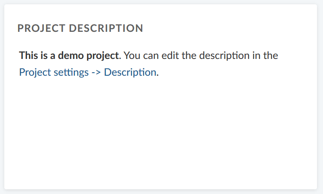Open the Project settings -> Description link
323x194 pixels.
87,72
